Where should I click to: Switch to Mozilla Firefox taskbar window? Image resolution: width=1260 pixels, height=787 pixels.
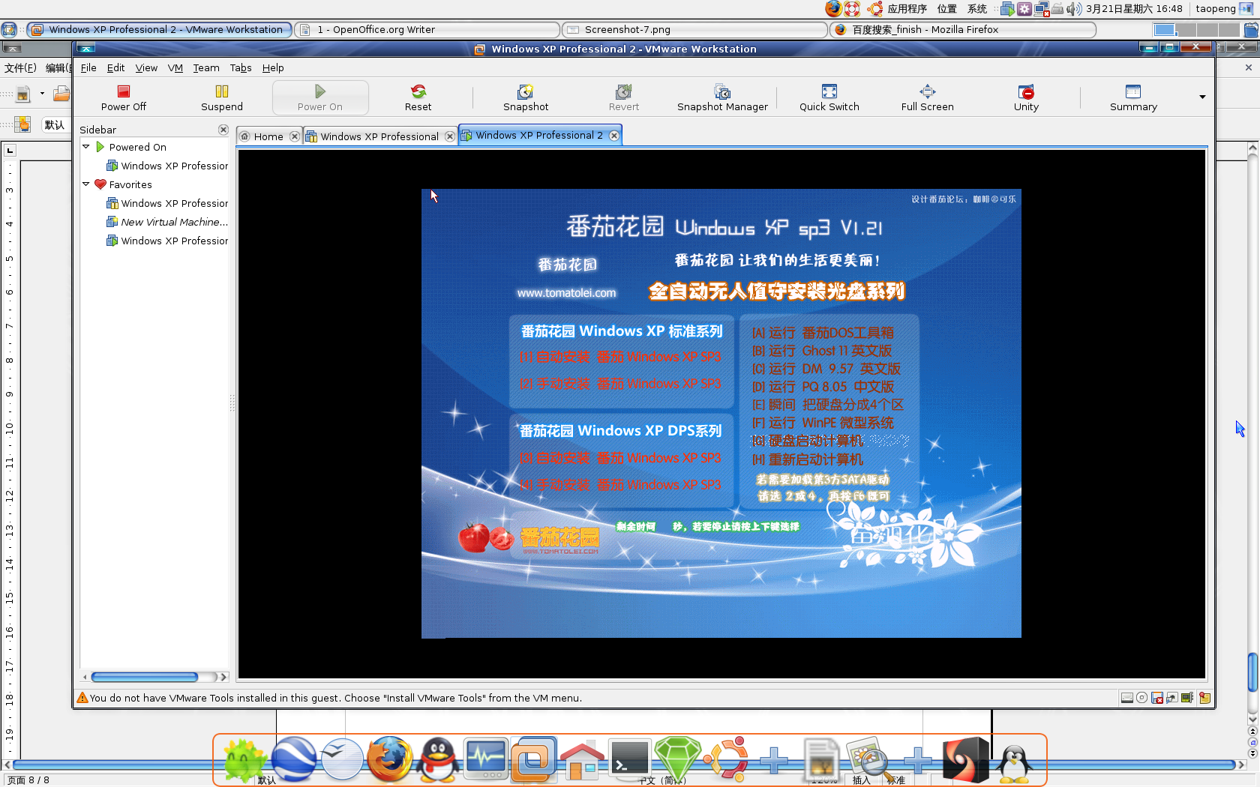click(x=963, y=29)
